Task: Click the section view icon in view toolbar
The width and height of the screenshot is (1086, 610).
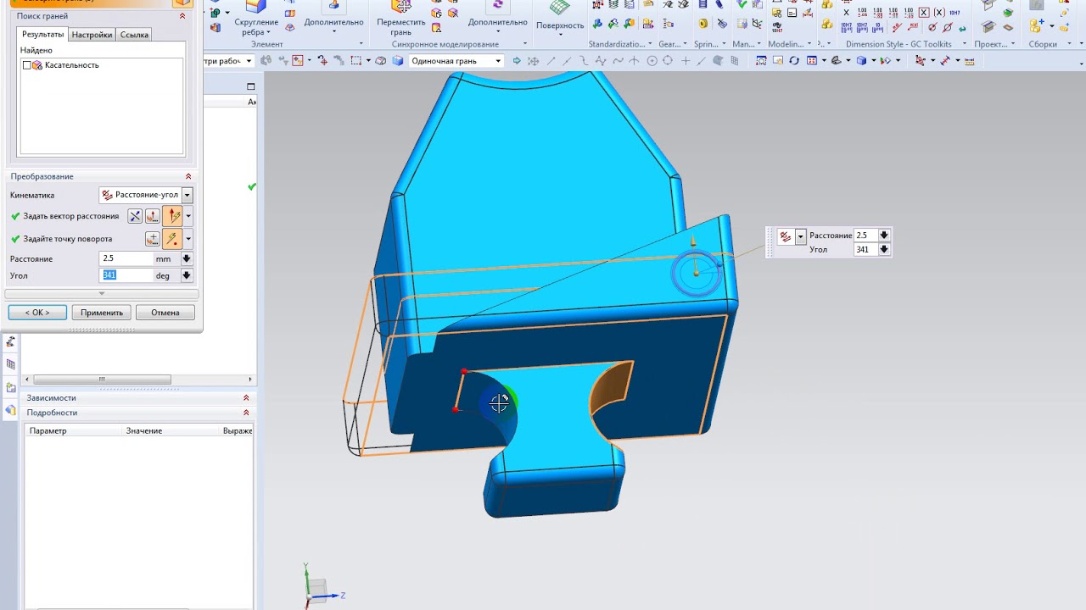Action: coord(837,61)
